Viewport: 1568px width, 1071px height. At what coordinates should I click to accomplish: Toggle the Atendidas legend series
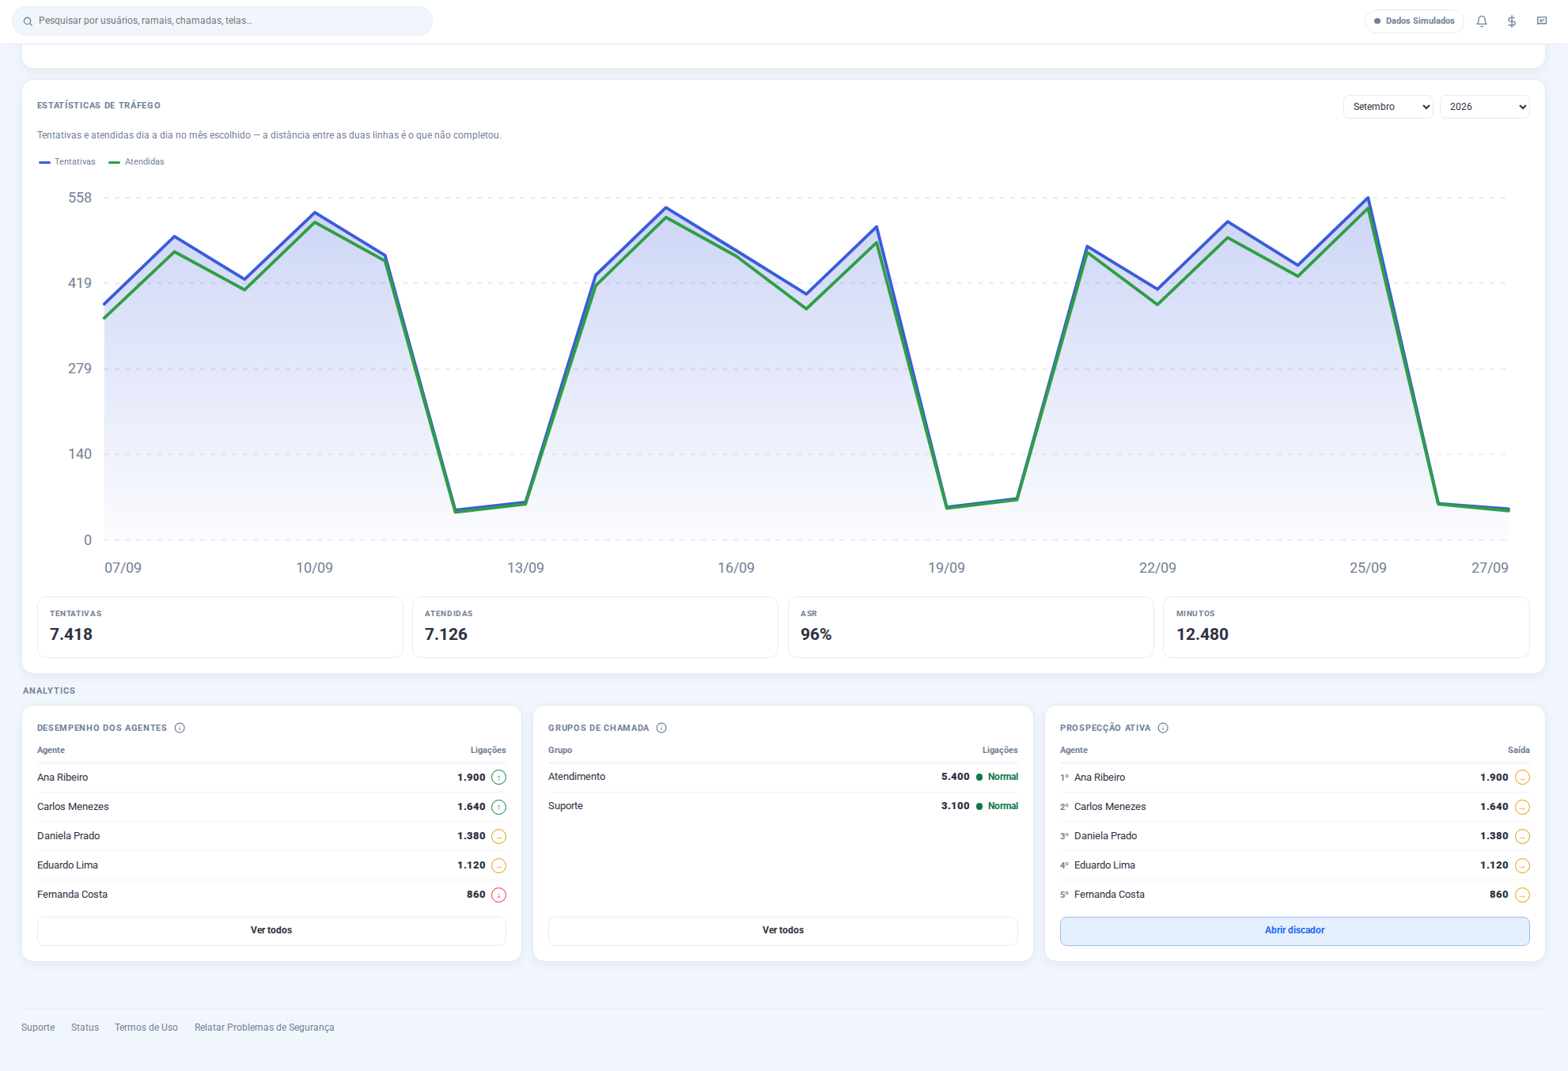point(137,161)
